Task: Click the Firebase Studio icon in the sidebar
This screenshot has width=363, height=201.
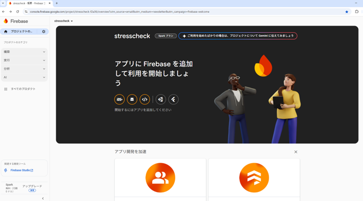Action: click(x=6, y=170)
